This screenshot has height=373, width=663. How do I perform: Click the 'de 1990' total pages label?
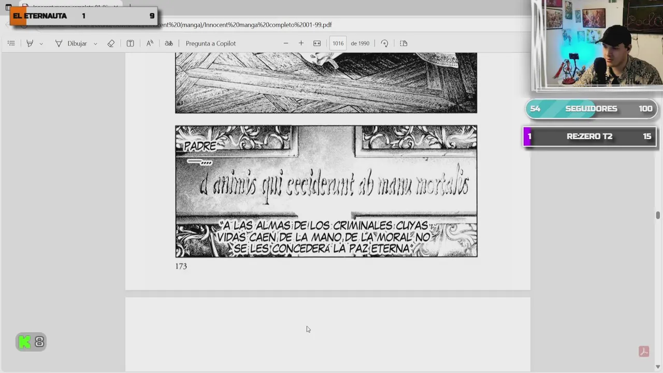360,44
